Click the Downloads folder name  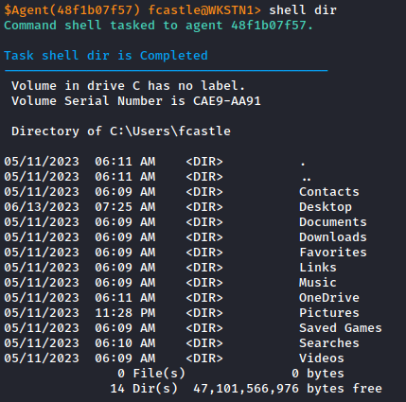(333, 237)
